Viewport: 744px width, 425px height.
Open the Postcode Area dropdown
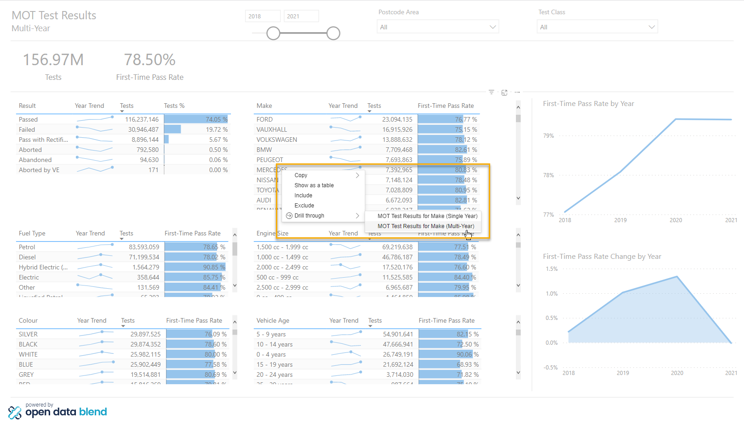pyautogui.click(x=438, y=27)
